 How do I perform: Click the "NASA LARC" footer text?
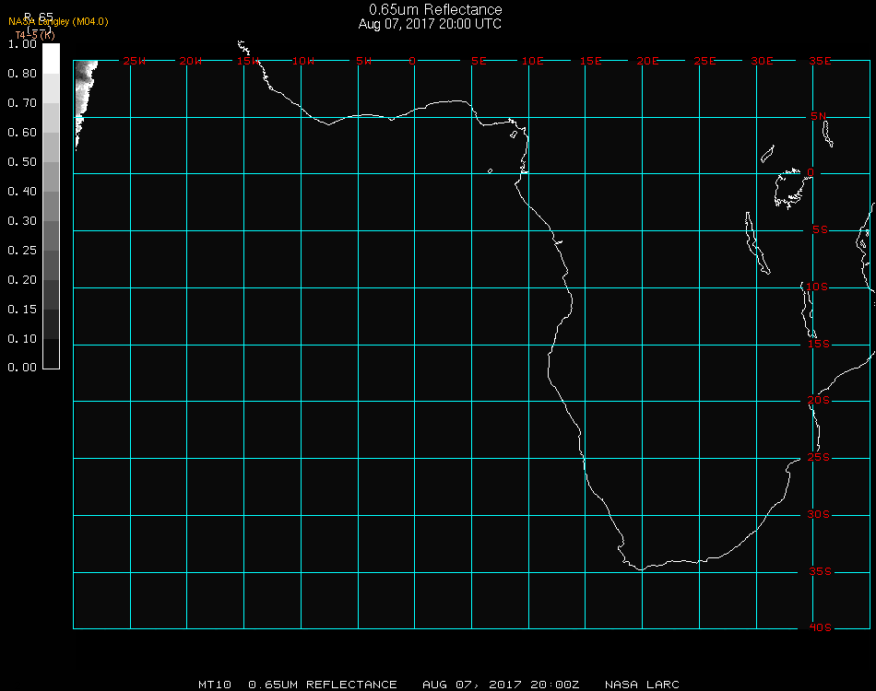tap(642, 685)
